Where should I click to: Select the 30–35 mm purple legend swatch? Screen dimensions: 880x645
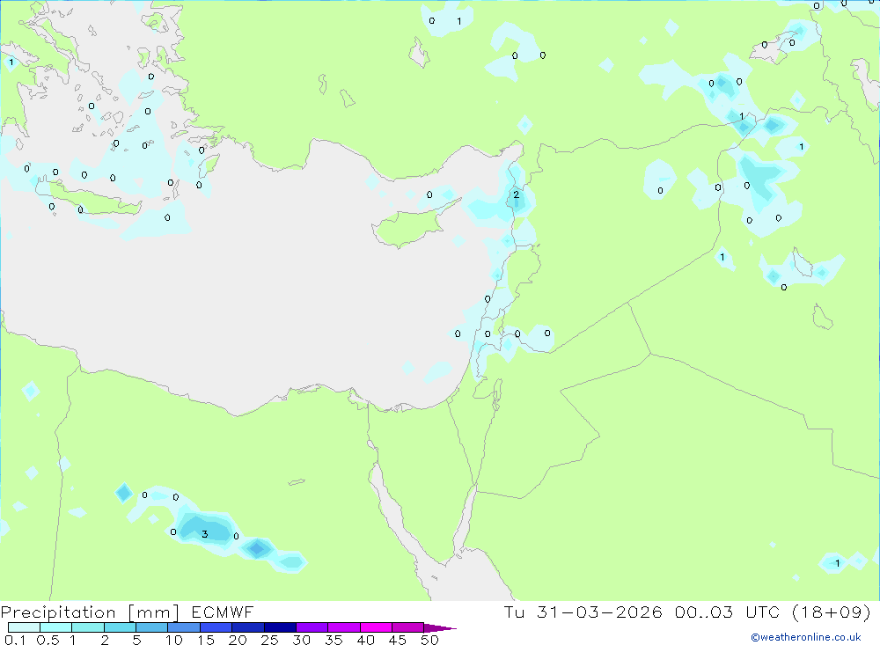[312, 627]
